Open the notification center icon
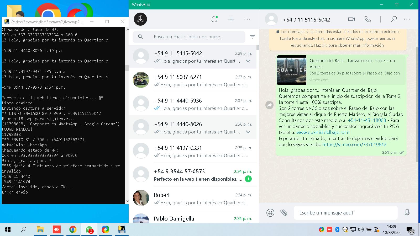The image size is (420, 236). point(410,230)
